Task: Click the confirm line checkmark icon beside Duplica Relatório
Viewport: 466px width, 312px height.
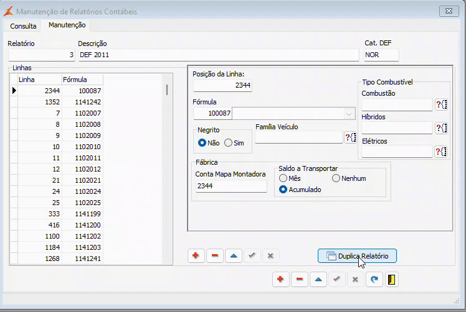Action: (252, 255)
